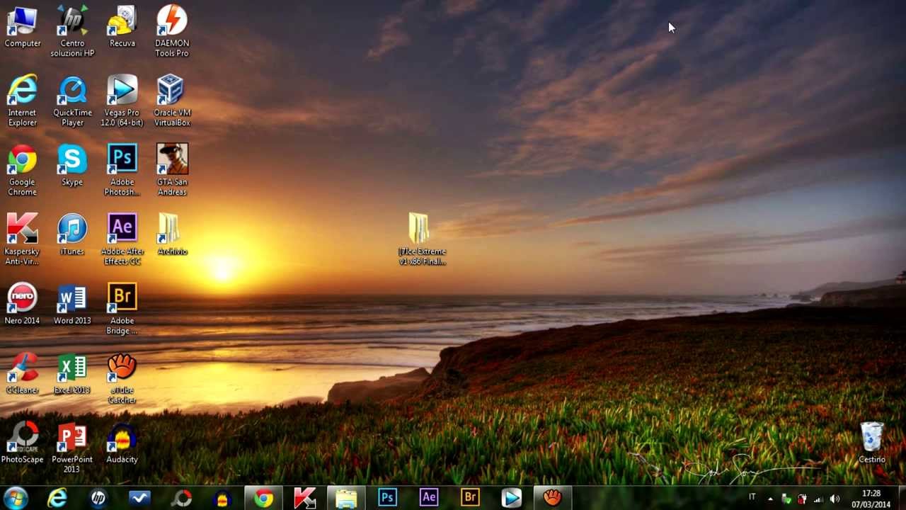Select Google Chrome desktop shortcut
Screen dimensions: 906x510
point(22,171)
